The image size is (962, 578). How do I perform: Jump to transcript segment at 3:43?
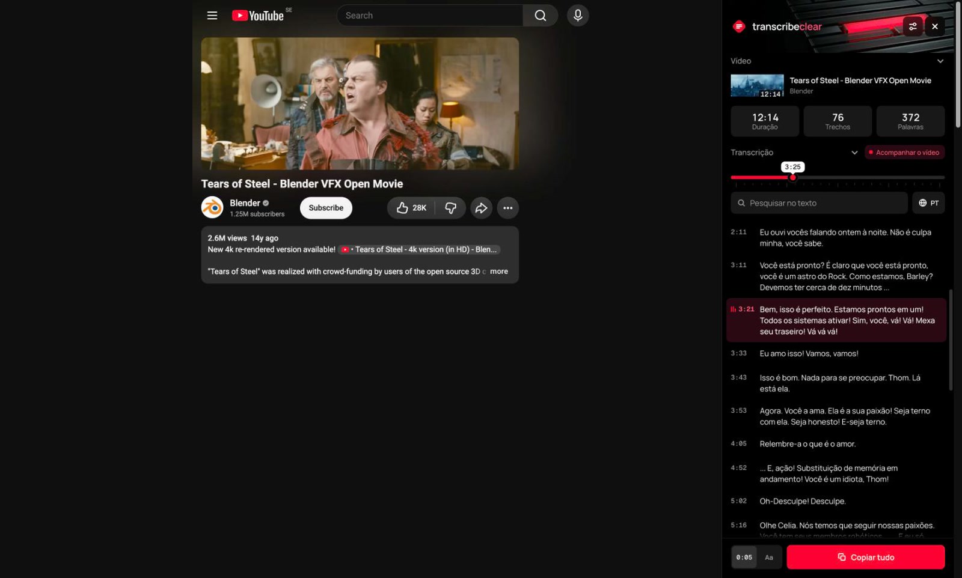tap(836, 383)
